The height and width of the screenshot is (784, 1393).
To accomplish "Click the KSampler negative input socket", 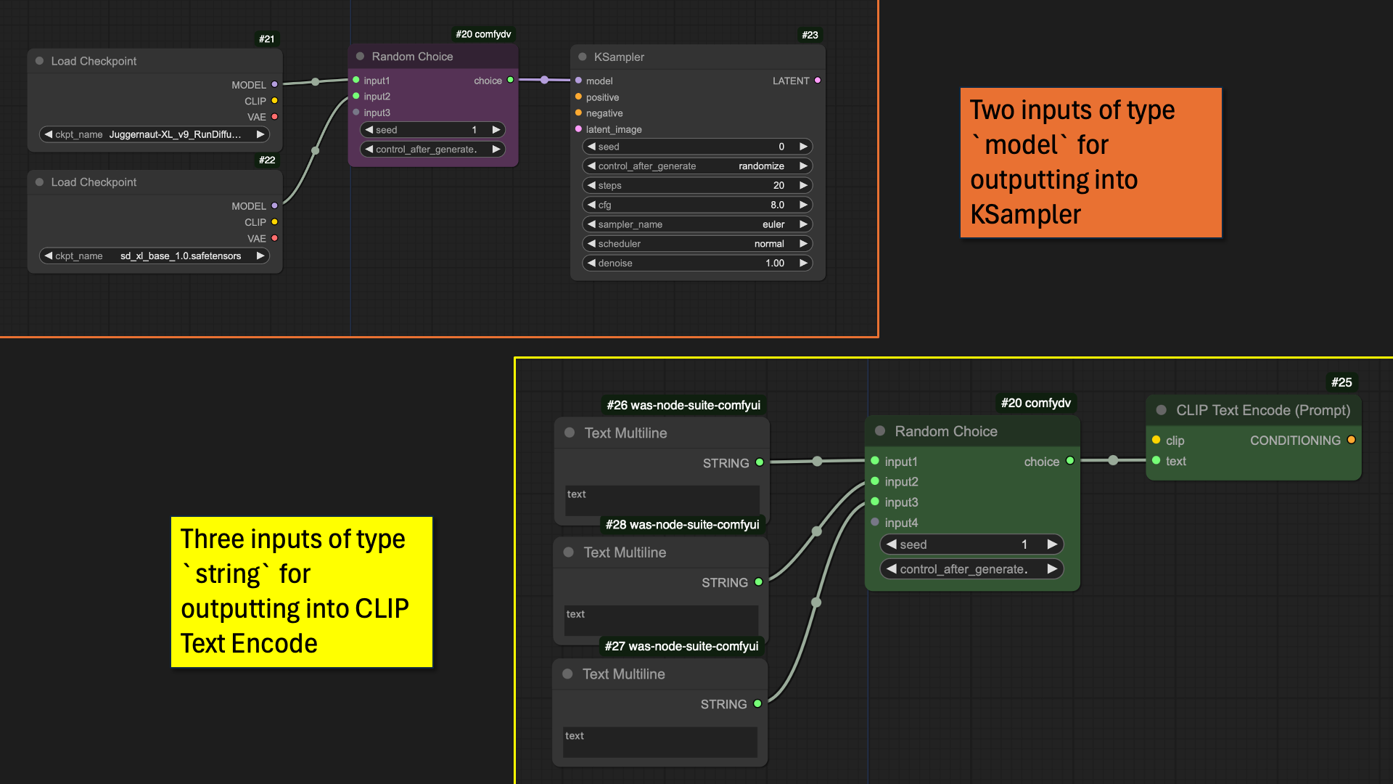I will click(578, 113).
